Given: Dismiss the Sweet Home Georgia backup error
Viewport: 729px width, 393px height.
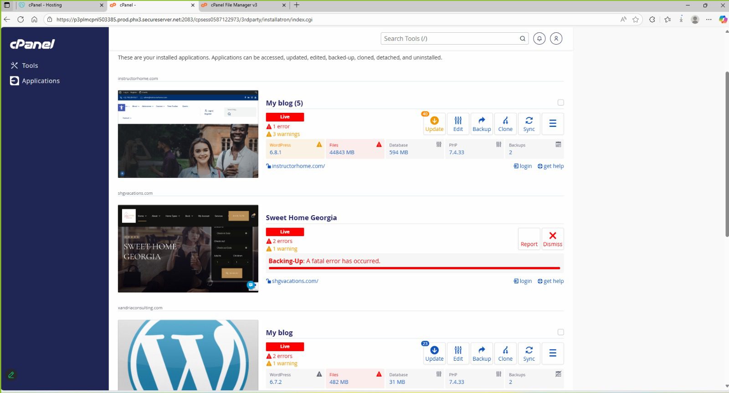Looking at the screenshot, I should point(553,239).
